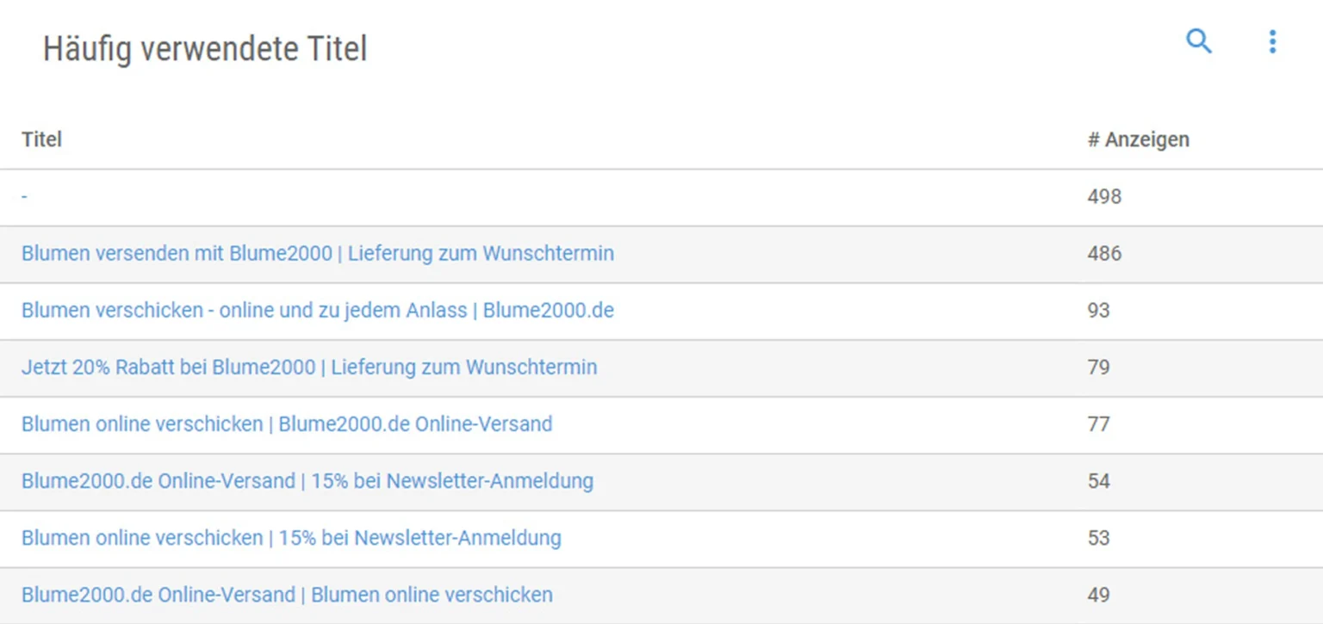Open 'Blumen verschicken - online und zu jedem Anlass' link
The height and width of the screenshot is (624, 1323).
pyautogui.click(x=318, y=310)
